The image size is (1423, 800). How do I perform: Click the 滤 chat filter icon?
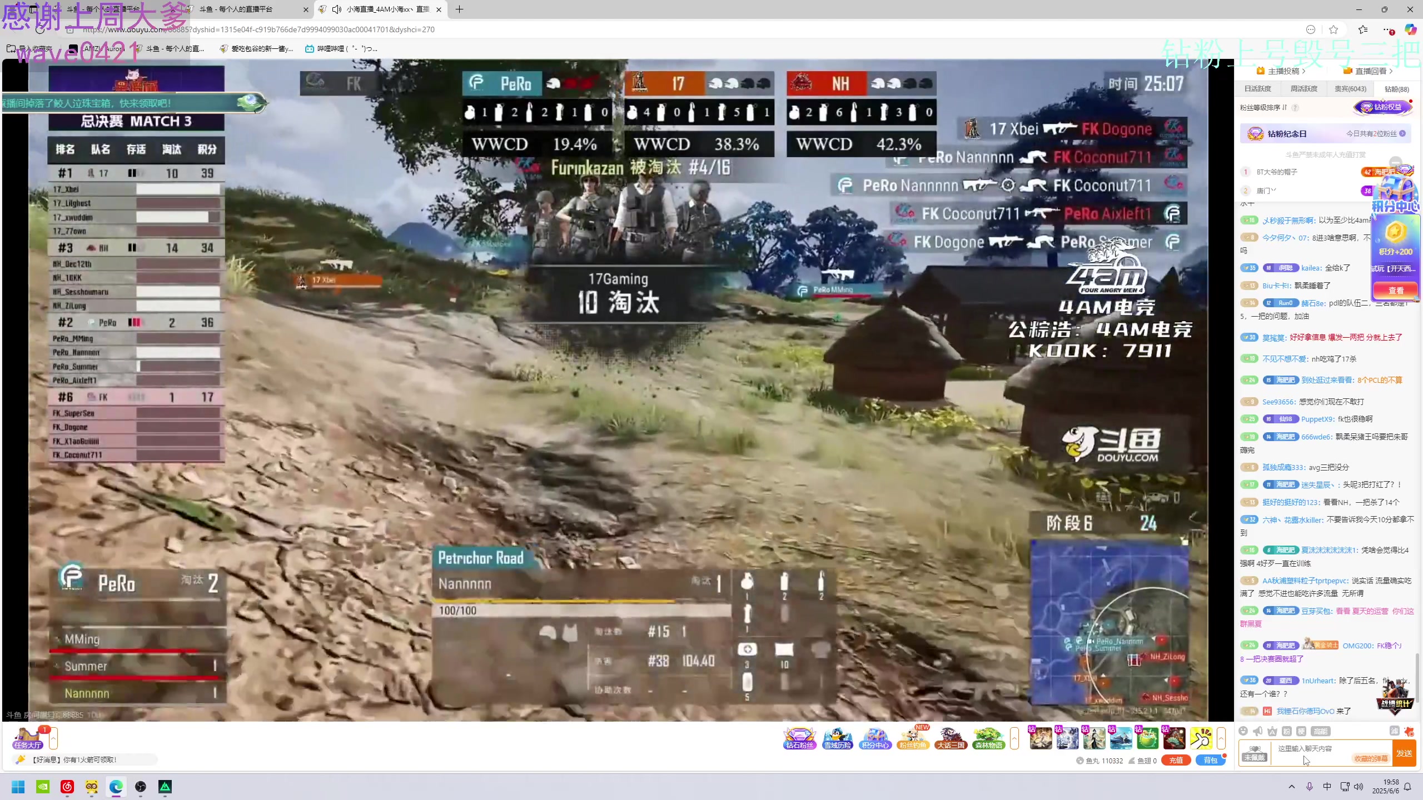1394,731
